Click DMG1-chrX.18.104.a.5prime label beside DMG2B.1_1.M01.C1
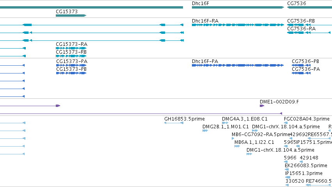The image size is (332, 187). pos(286,127)
